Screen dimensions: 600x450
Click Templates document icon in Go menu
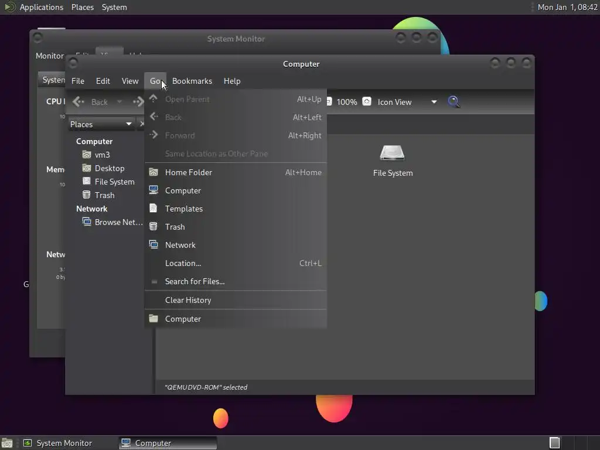click(x=154, y=208)
